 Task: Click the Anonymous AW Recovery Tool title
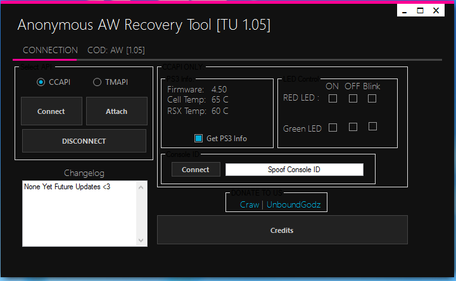(144, 25)
